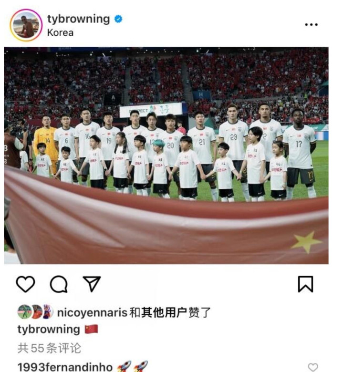Share the post via paper plane icon
This screenshot has width=343, height=372.
[x=92, y=283]
